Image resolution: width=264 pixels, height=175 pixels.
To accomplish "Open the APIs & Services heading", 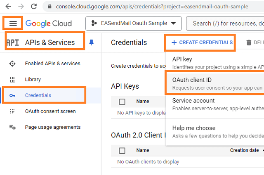I will pyautogui.click(x=50, y=43).
